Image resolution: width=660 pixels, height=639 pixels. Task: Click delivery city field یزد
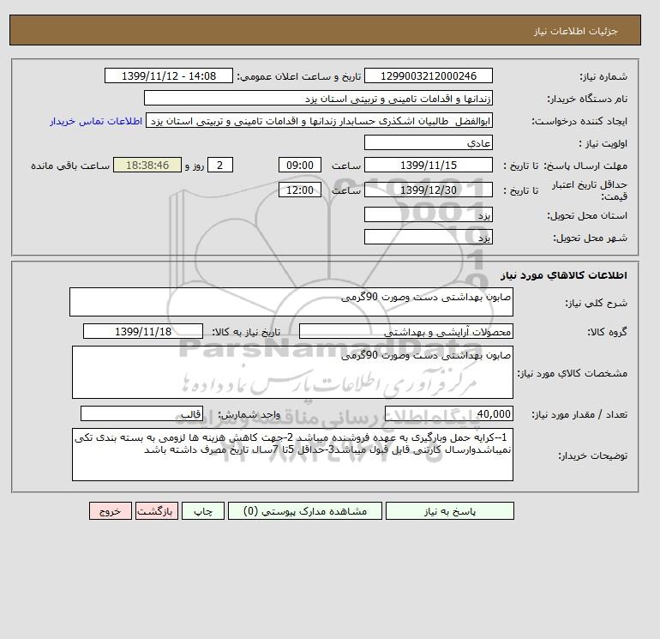(428, 237)
